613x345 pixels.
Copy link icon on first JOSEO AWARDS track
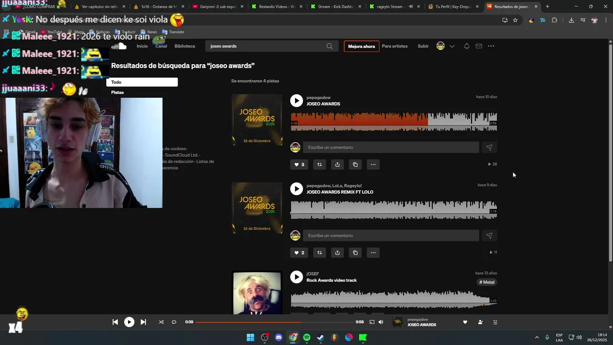(x=355, y=164)
